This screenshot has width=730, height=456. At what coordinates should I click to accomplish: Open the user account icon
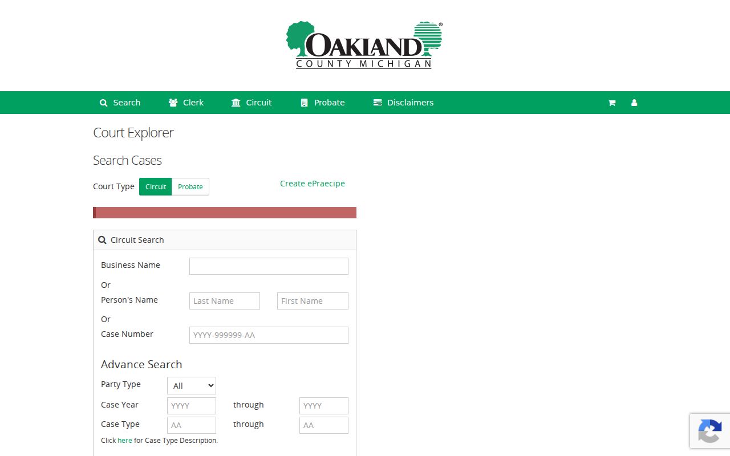(x=634, y=103)
